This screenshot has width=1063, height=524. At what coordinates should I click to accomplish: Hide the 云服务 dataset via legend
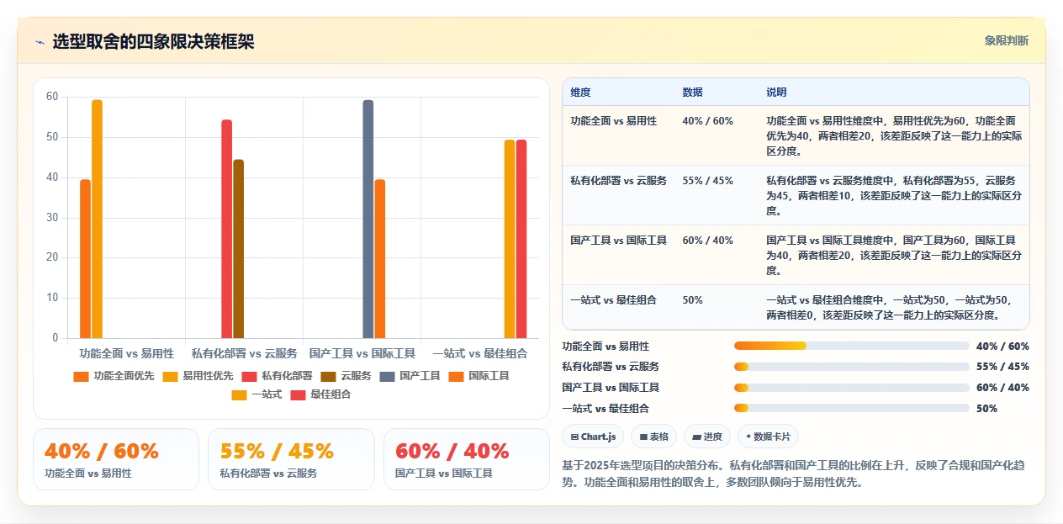(x=346, y=376)
